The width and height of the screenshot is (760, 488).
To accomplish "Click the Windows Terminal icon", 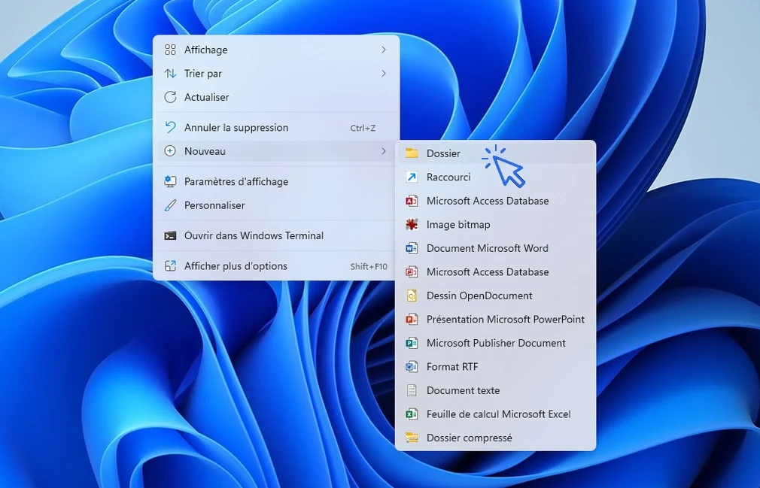I will pyautogui.click(x=169, y=235).
